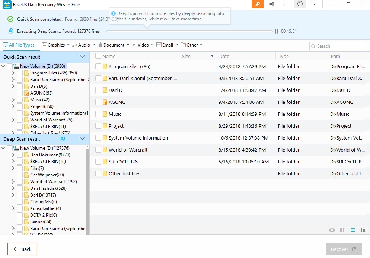Open the Other filter menu
The width and height of the screenshot is (370, 258).
click(192, 45)
